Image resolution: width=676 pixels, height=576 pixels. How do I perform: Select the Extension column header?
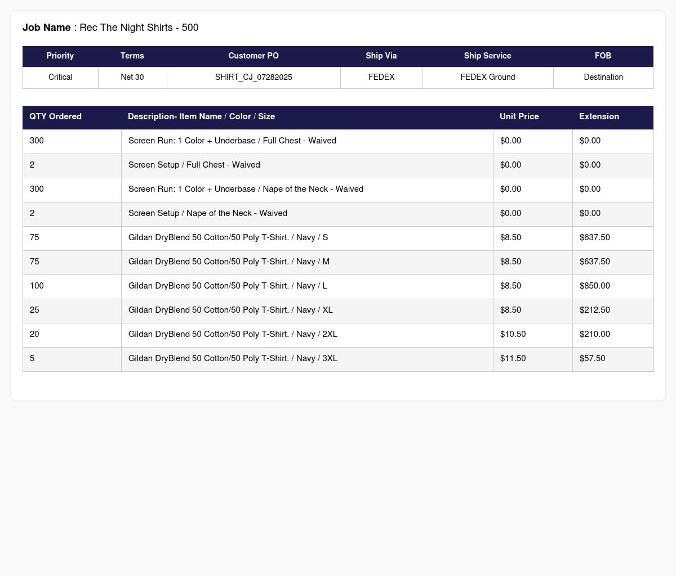(x=599, y=117)
